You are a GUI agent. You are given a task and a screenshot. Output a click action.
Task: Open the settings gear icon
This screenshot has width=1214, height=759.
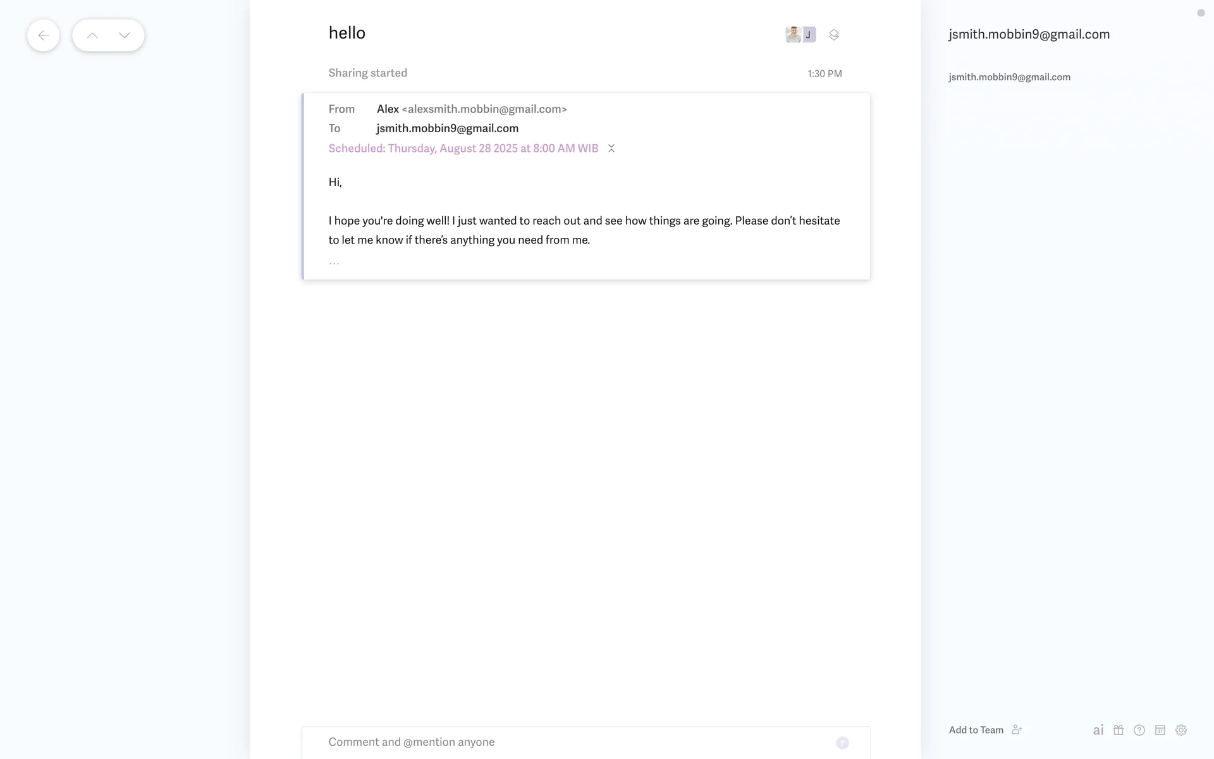[x=1181, y=730]
